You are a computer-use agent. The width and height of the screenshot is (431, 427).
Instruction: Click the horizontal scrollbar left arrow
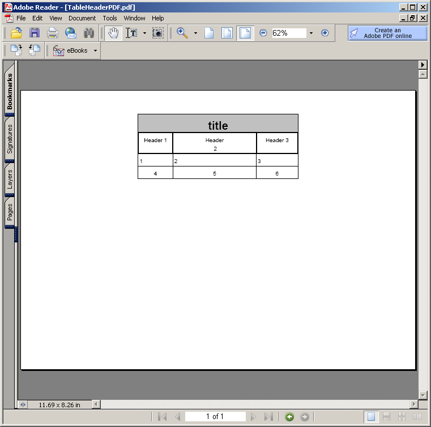pos(96,404)
